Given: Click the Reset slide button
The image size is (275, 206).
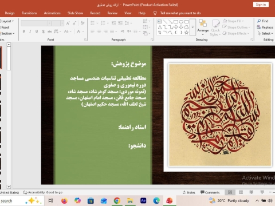Looking at the screenshot, I should coord(5,27).
